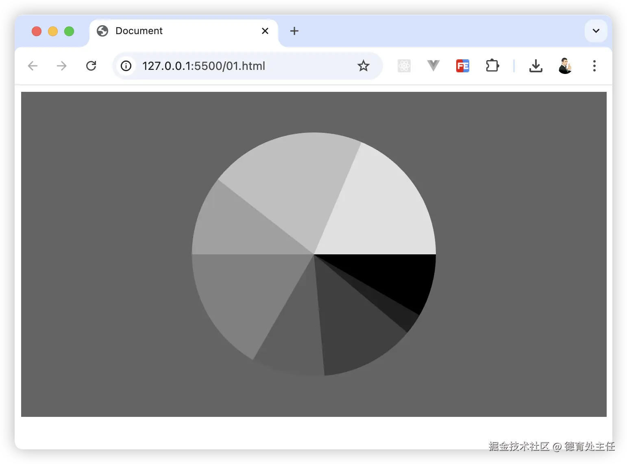Bookmark this page with the star icon
627x464 pixels.
(x=364, y=66)
